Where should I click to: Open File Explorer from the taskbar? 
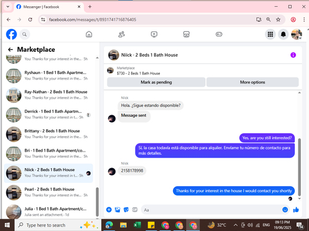click(x=123, y=225)
